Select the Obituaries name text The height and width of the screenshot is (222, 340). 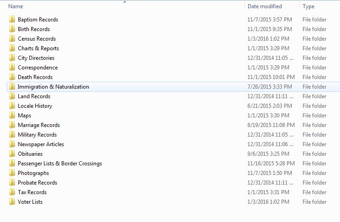(x=30, y=153)
